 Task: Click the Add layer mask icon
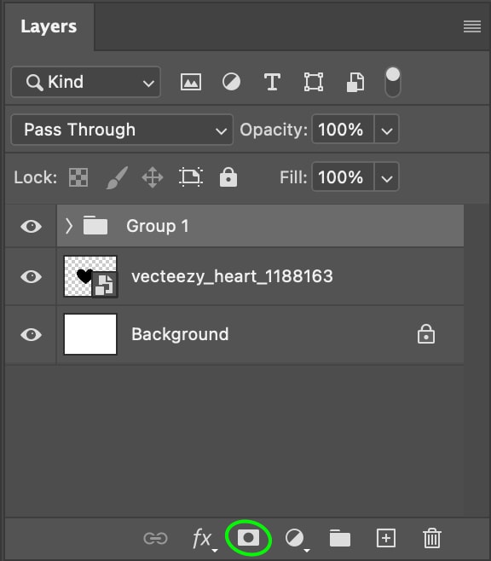(248, 538)
